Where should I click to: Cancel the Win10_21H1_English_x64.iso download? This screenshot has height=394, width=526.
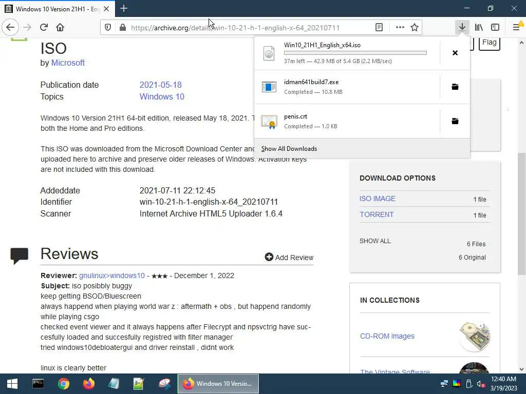[455, 53]
